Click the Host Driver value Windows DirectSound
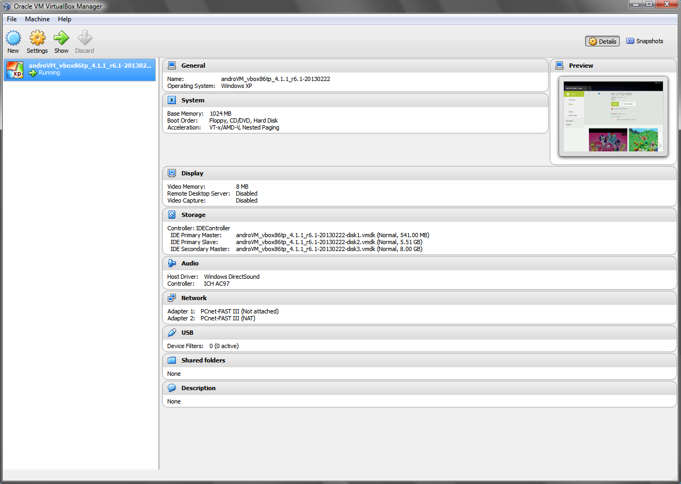The height and width of the screenshot is (484, 681). (232, 277)
